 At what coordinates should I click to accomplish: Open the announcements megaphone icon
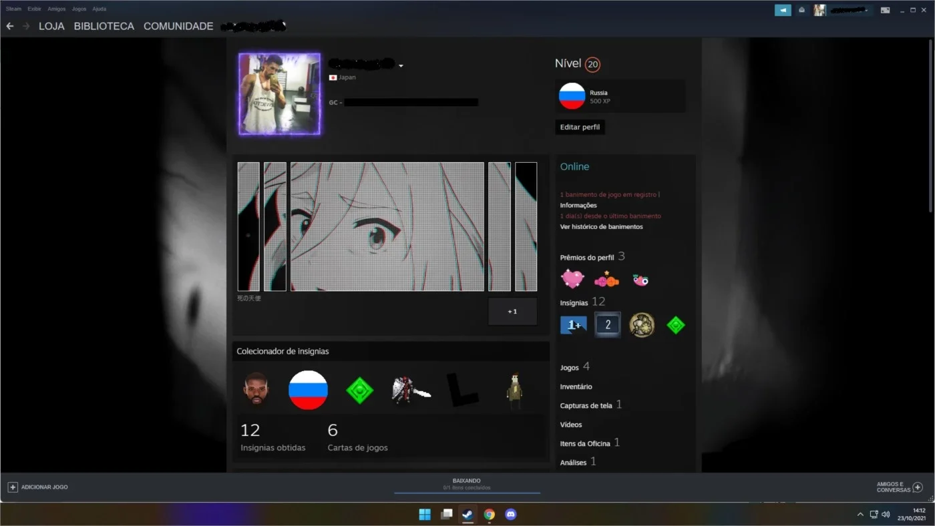(783, 10)
